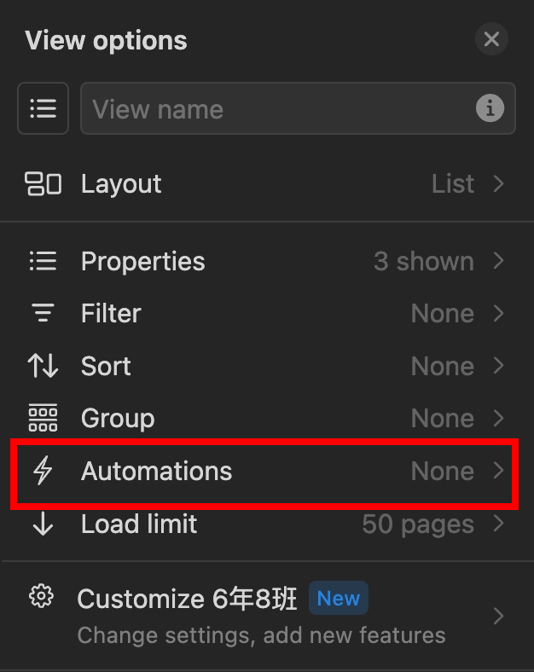The width and height of the screenshot is (534, 672).
Task: Click the info icon in View name field
Action: pyautogui.click(x=490, y=108)
